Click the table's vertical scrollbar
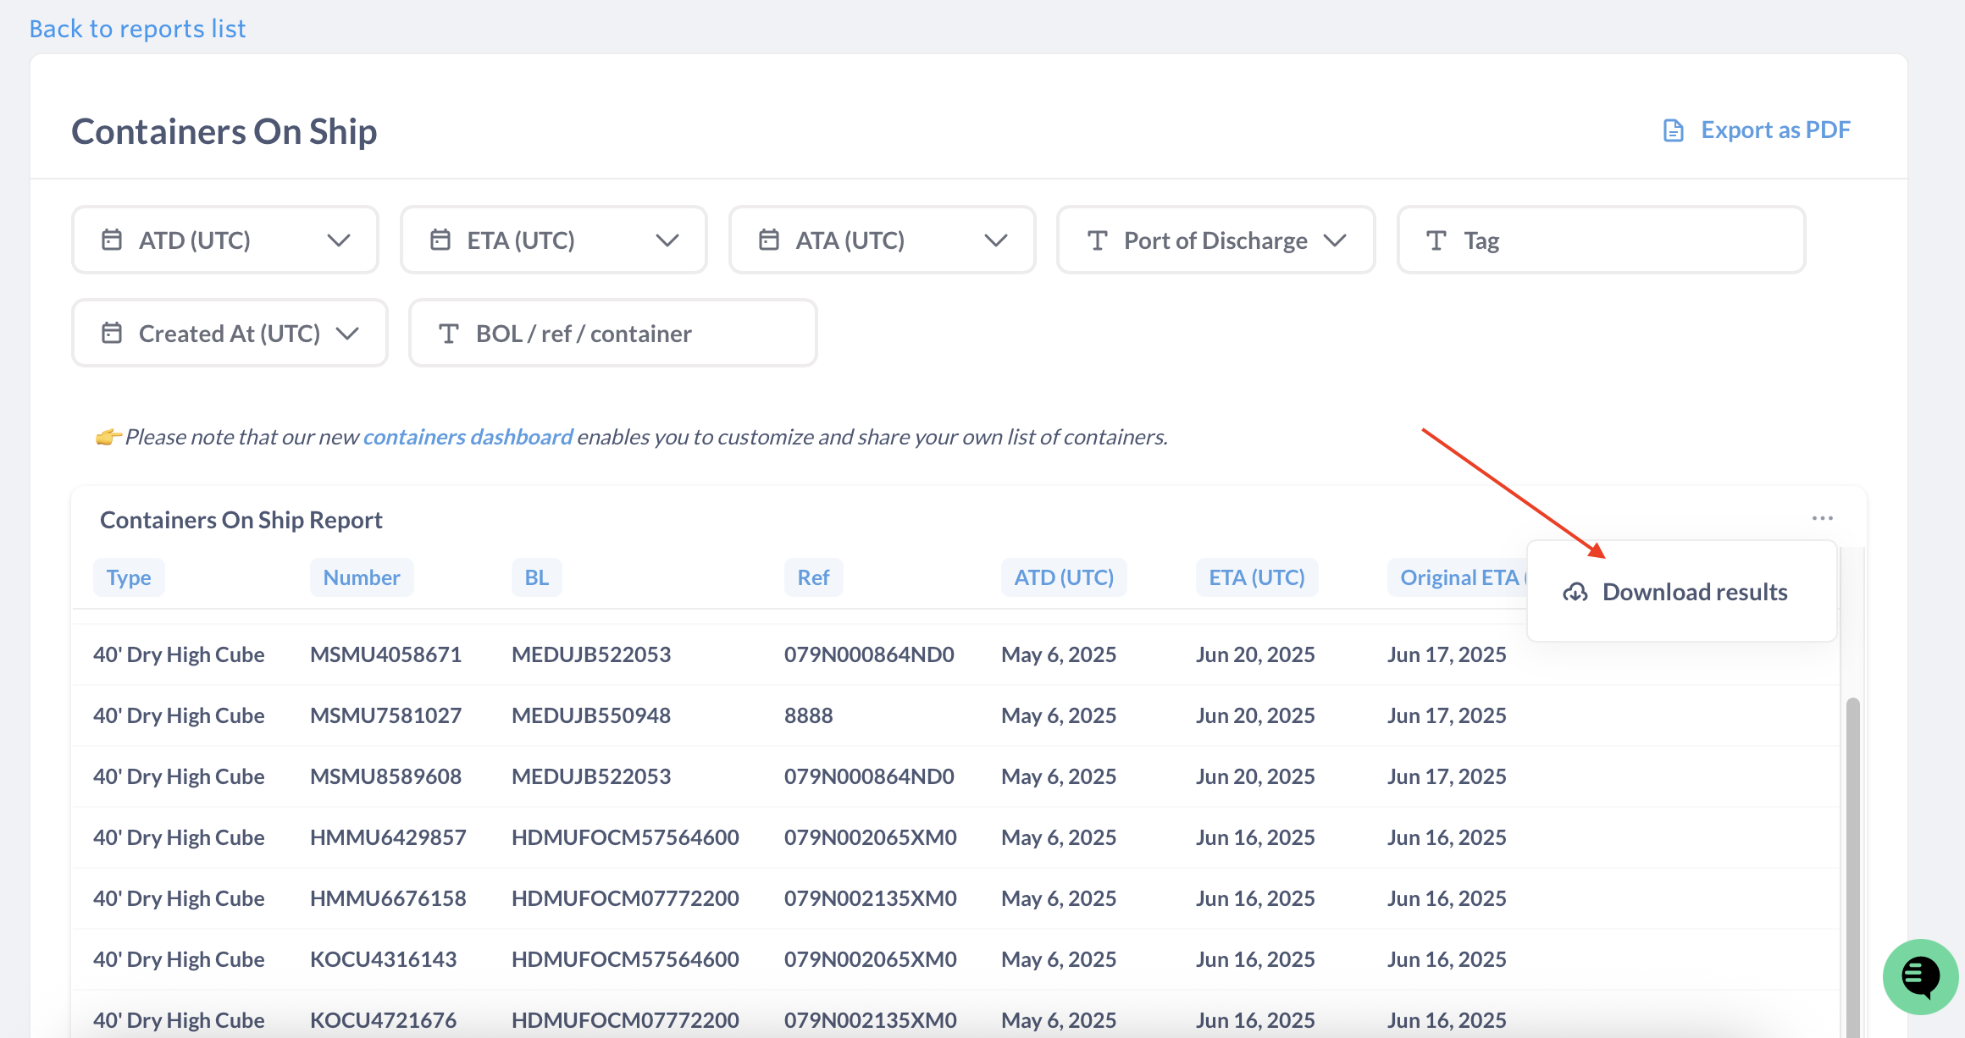The image size is (1965, 1038). (x=1852, y=847)
